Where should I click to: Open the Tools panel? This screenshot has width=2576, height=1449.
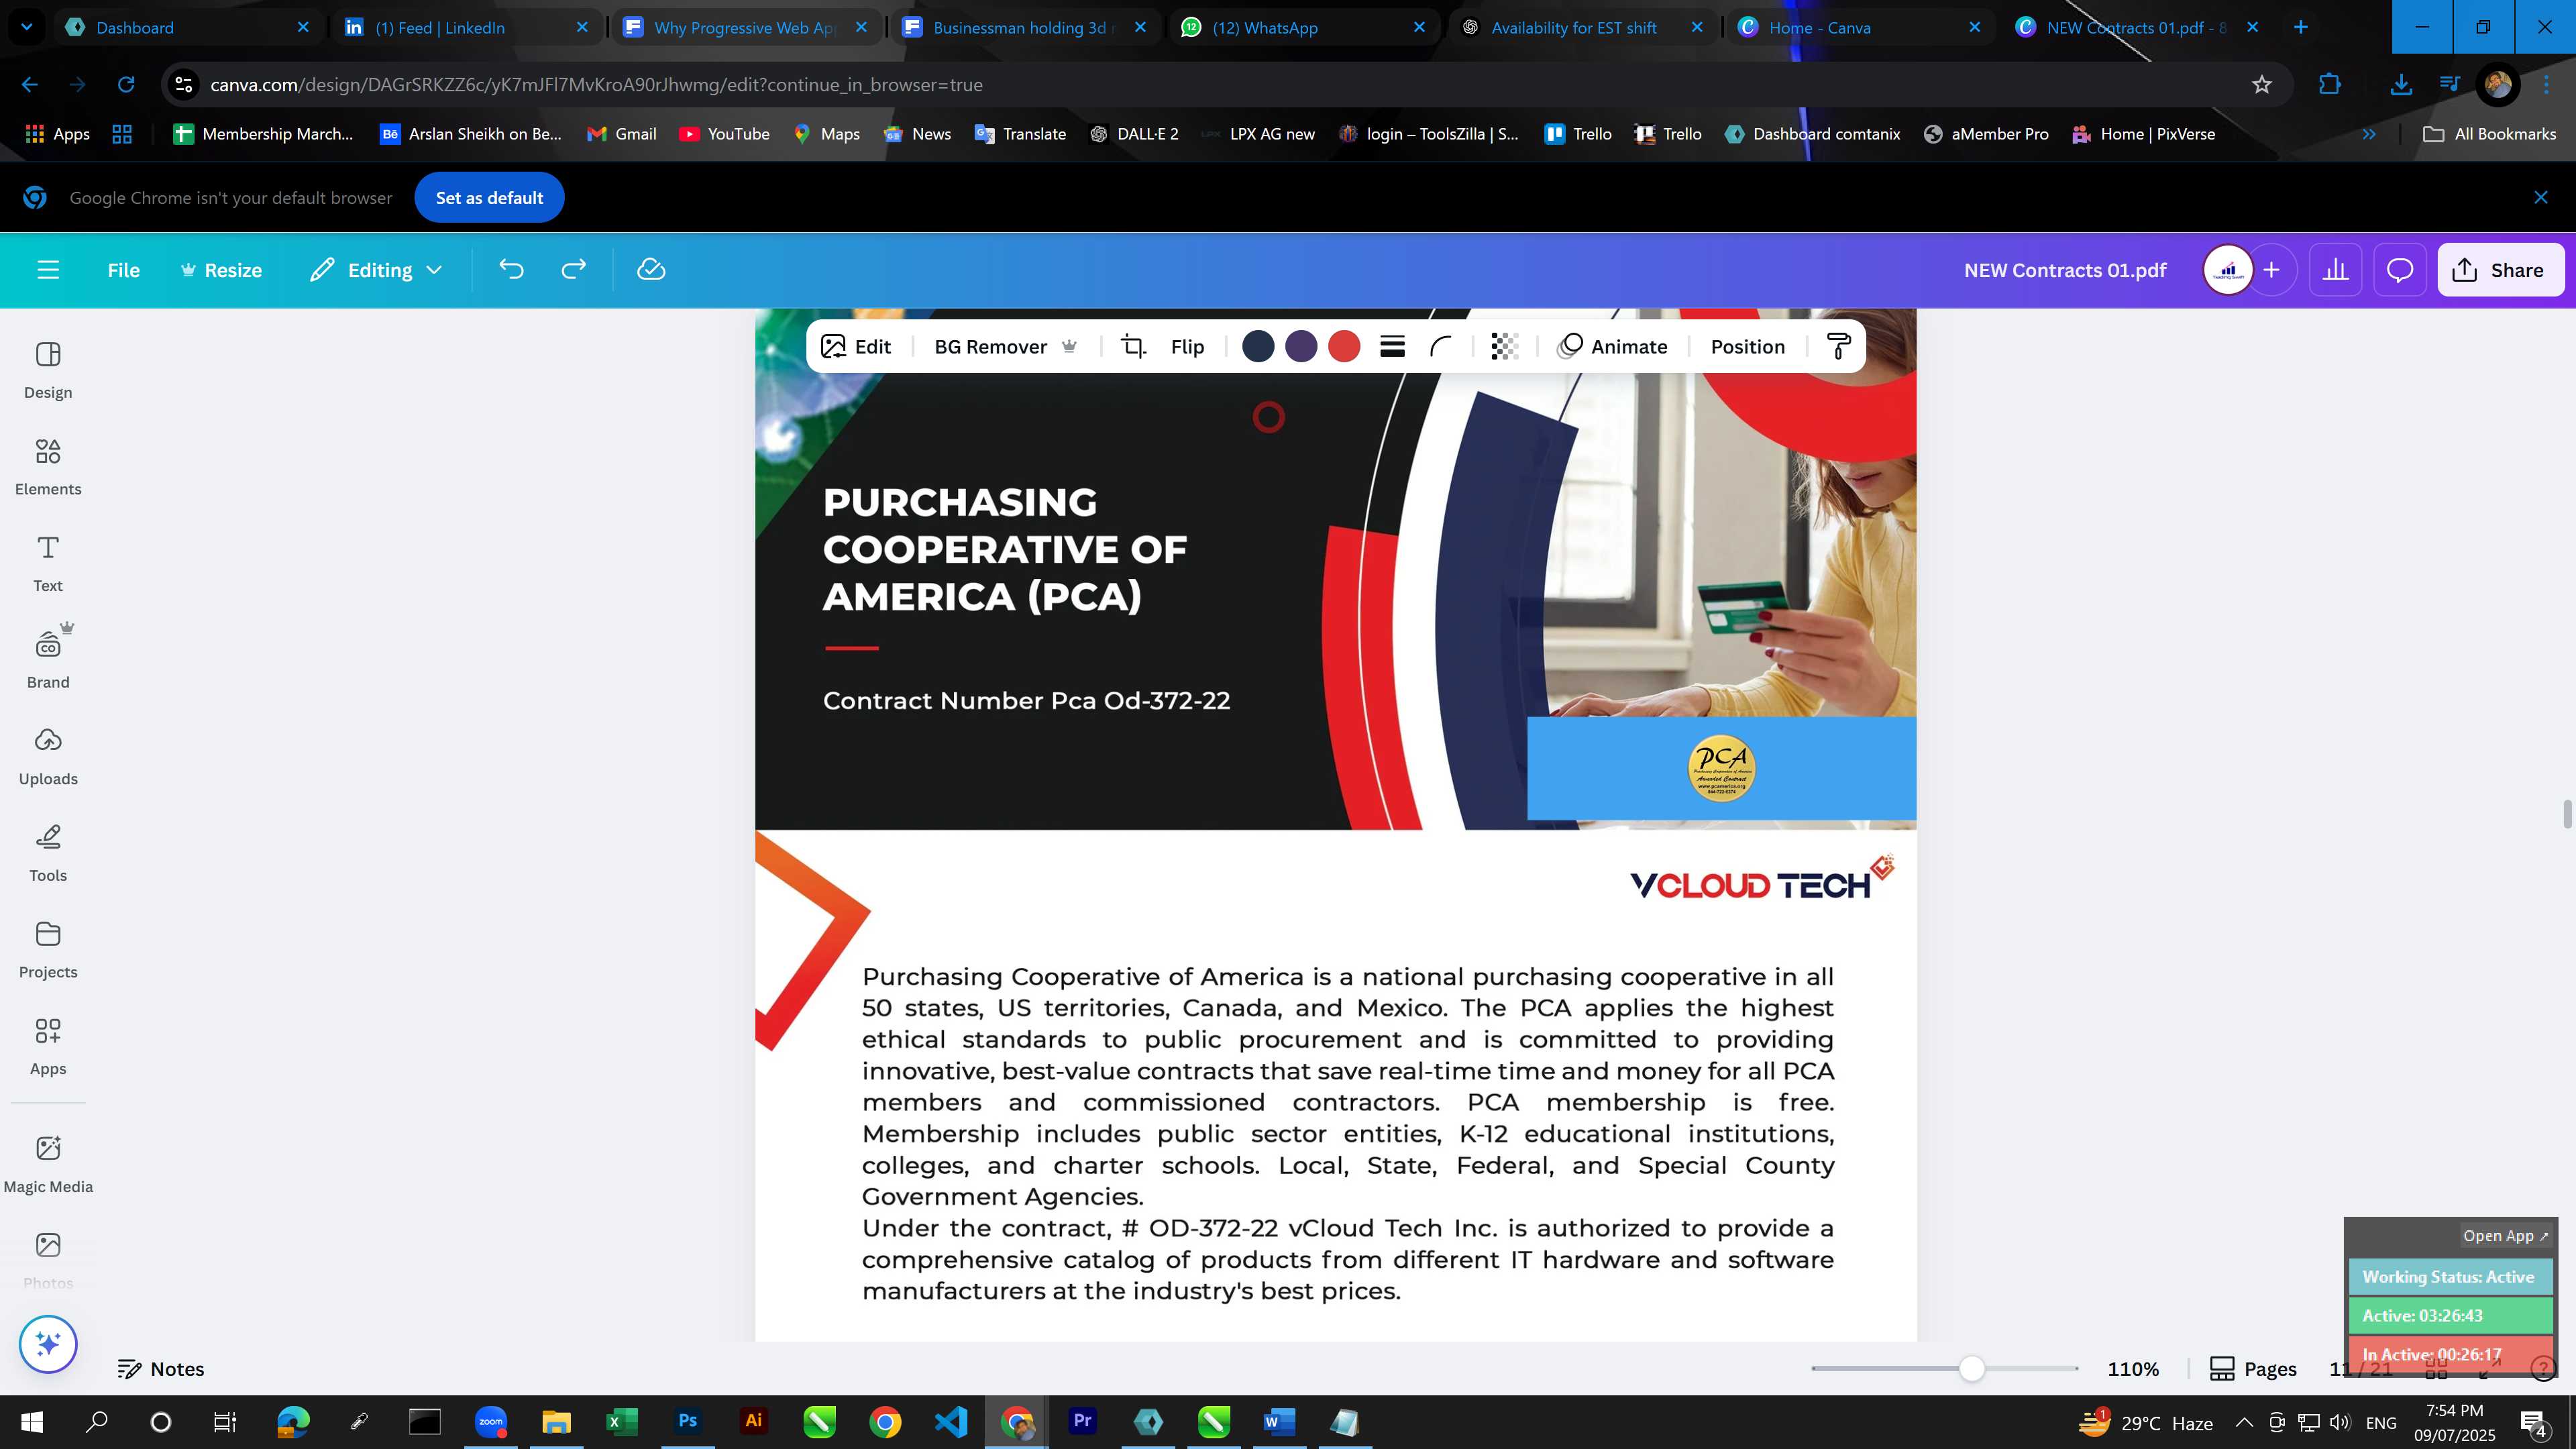tap(48, 854)
